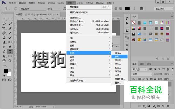The image size is (175, 109).
Task: Toggle Quick Mask mode
Action: point(4,80)
